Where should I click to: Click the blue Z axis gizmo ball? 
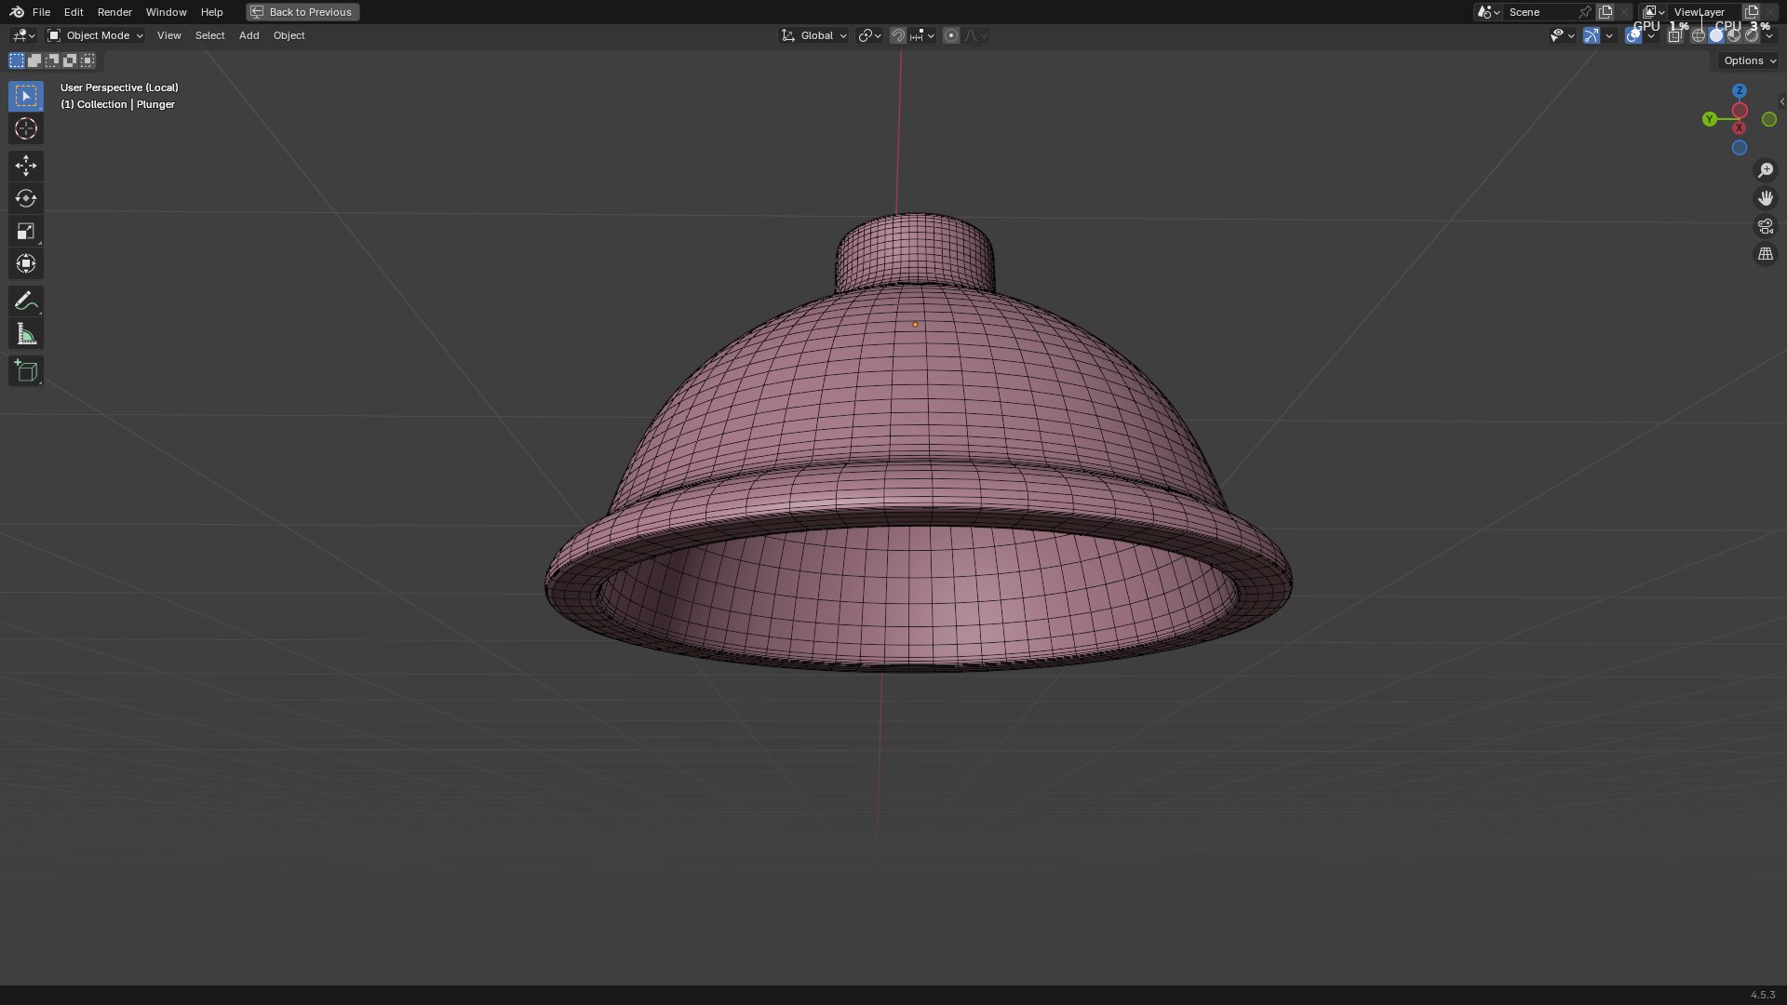point(1740,91)
